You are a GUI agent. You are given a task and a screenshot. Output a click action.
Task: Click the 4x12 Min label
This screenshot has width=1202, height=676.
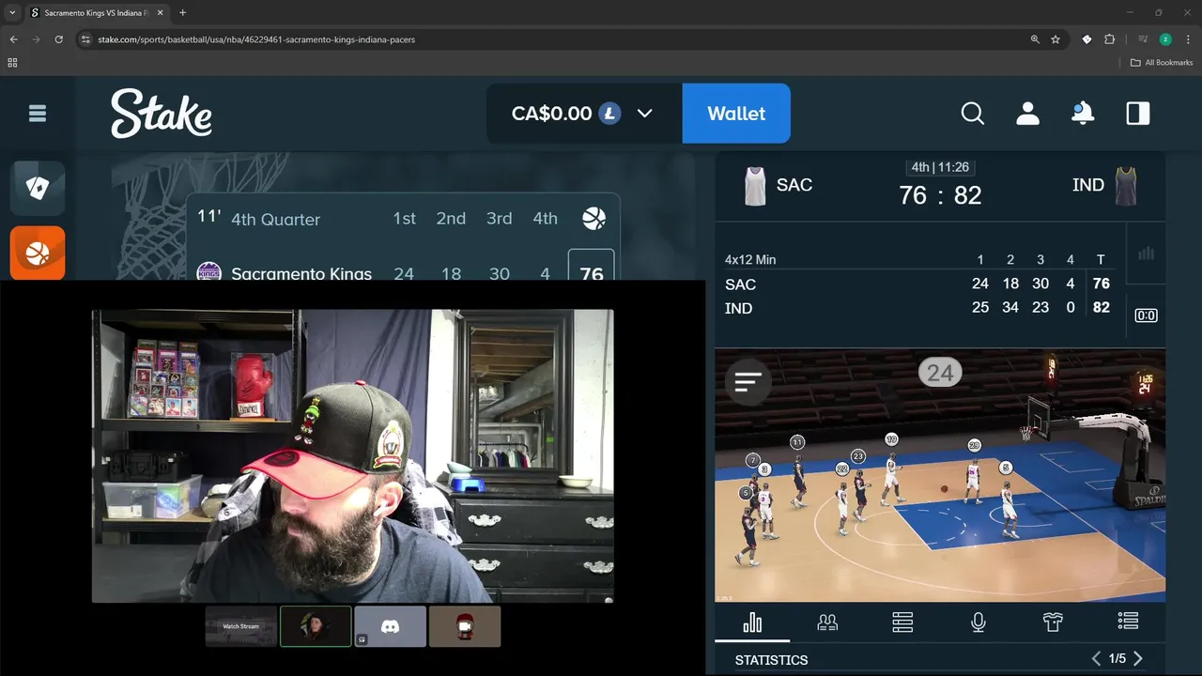(x=750, y=260)
